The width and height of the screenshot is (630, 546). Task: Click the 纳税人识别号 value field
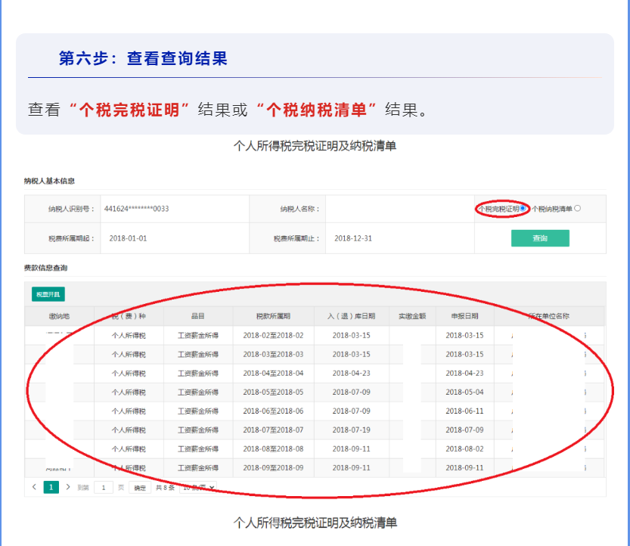tap(137, 209)
